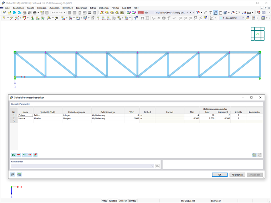Click the save (floppy disk) icon
Image resolution: width=271 pixels, height=203 pixels.
(x=30, y=12)
